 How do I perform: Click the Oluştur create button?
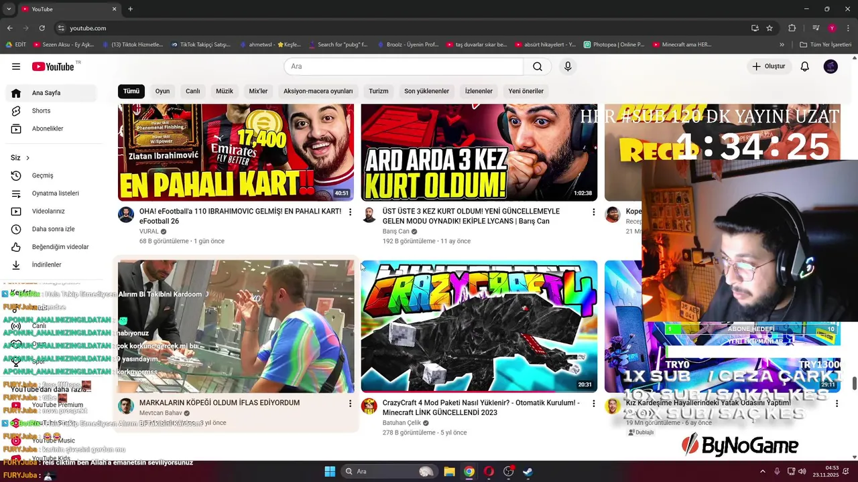click(x=769, y=66)
